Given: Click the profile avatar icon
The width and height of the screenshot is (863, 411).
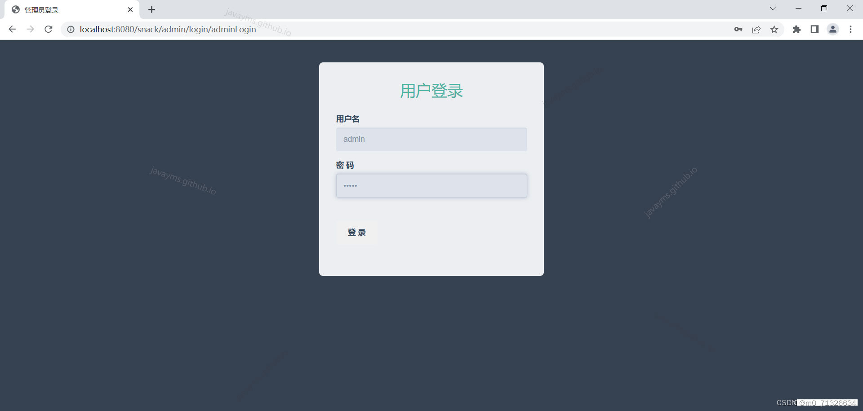Looking at the screenshot, I should (x=833, y=29).
